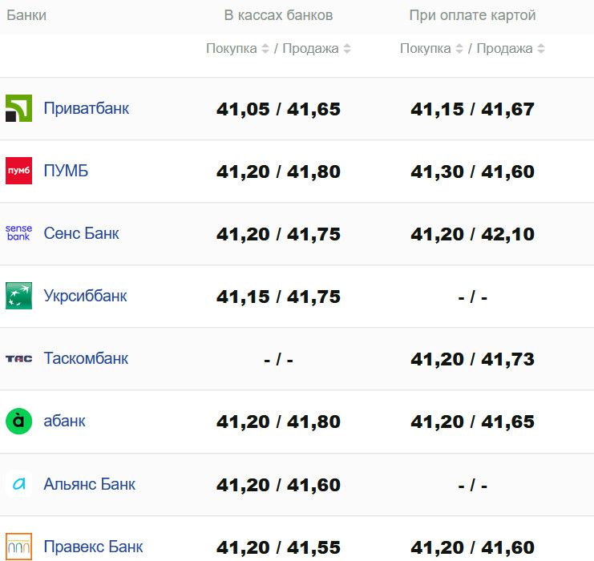Screen dimensions: 594x561
Task: Open the Сенс Банк link
Action: pos(81,233)
